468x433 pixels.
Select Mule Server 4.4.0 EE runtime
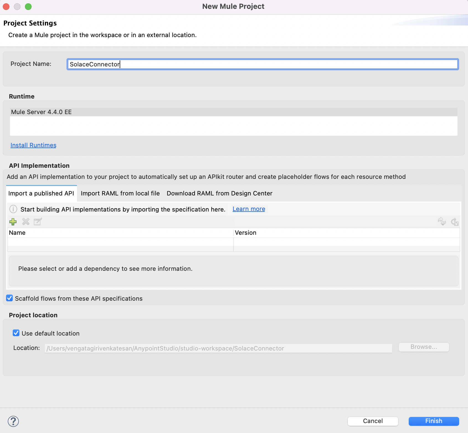tap(42, 112)
